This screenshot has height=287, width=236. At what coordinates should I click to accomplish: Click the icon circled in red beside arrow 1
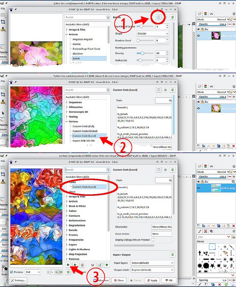coord(158,17)
